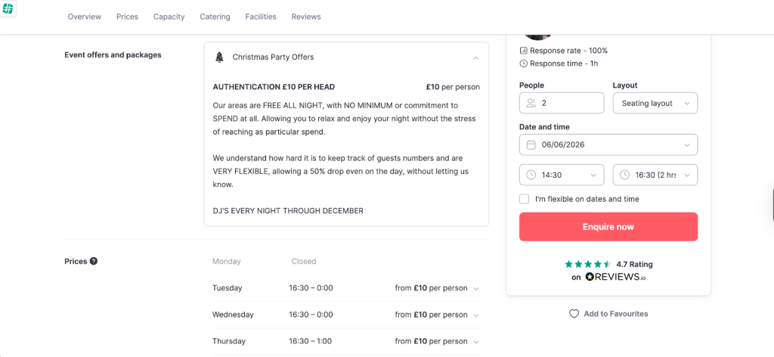The image size is (774, 357).
Task: Expand Tuesday price details
Action: coord(476,288)
